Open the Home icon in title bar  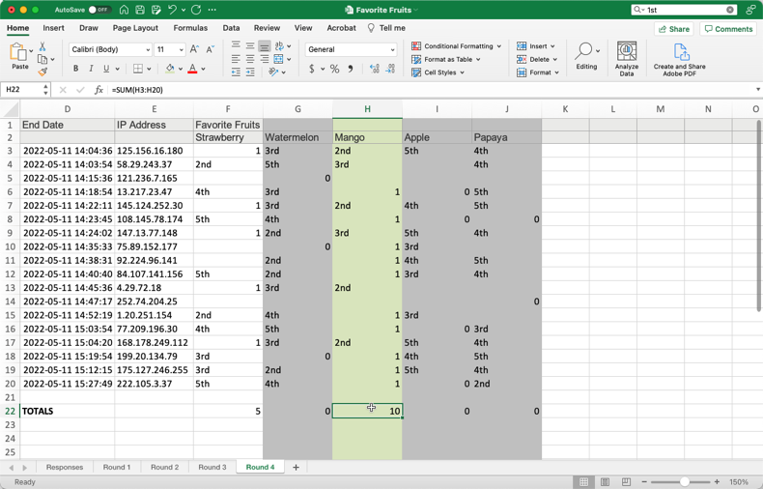pyautogui.click(x=124, y=10)
